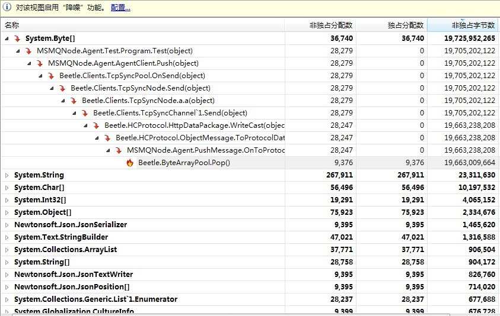This screenshot has height=316, width=500.
Task: Collapse the System.Byte[] tree node
Action: (x=7, y=38)
